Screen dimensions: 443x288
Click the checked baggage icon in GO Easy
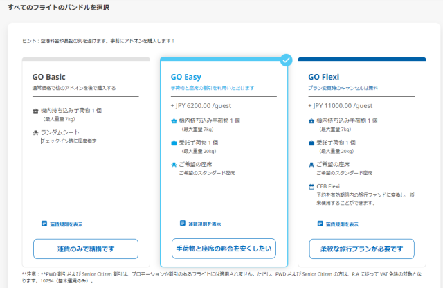173,143
